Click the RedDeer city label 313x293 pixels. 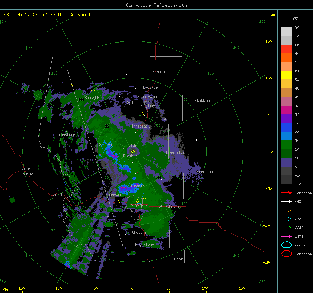coord(147,106)
